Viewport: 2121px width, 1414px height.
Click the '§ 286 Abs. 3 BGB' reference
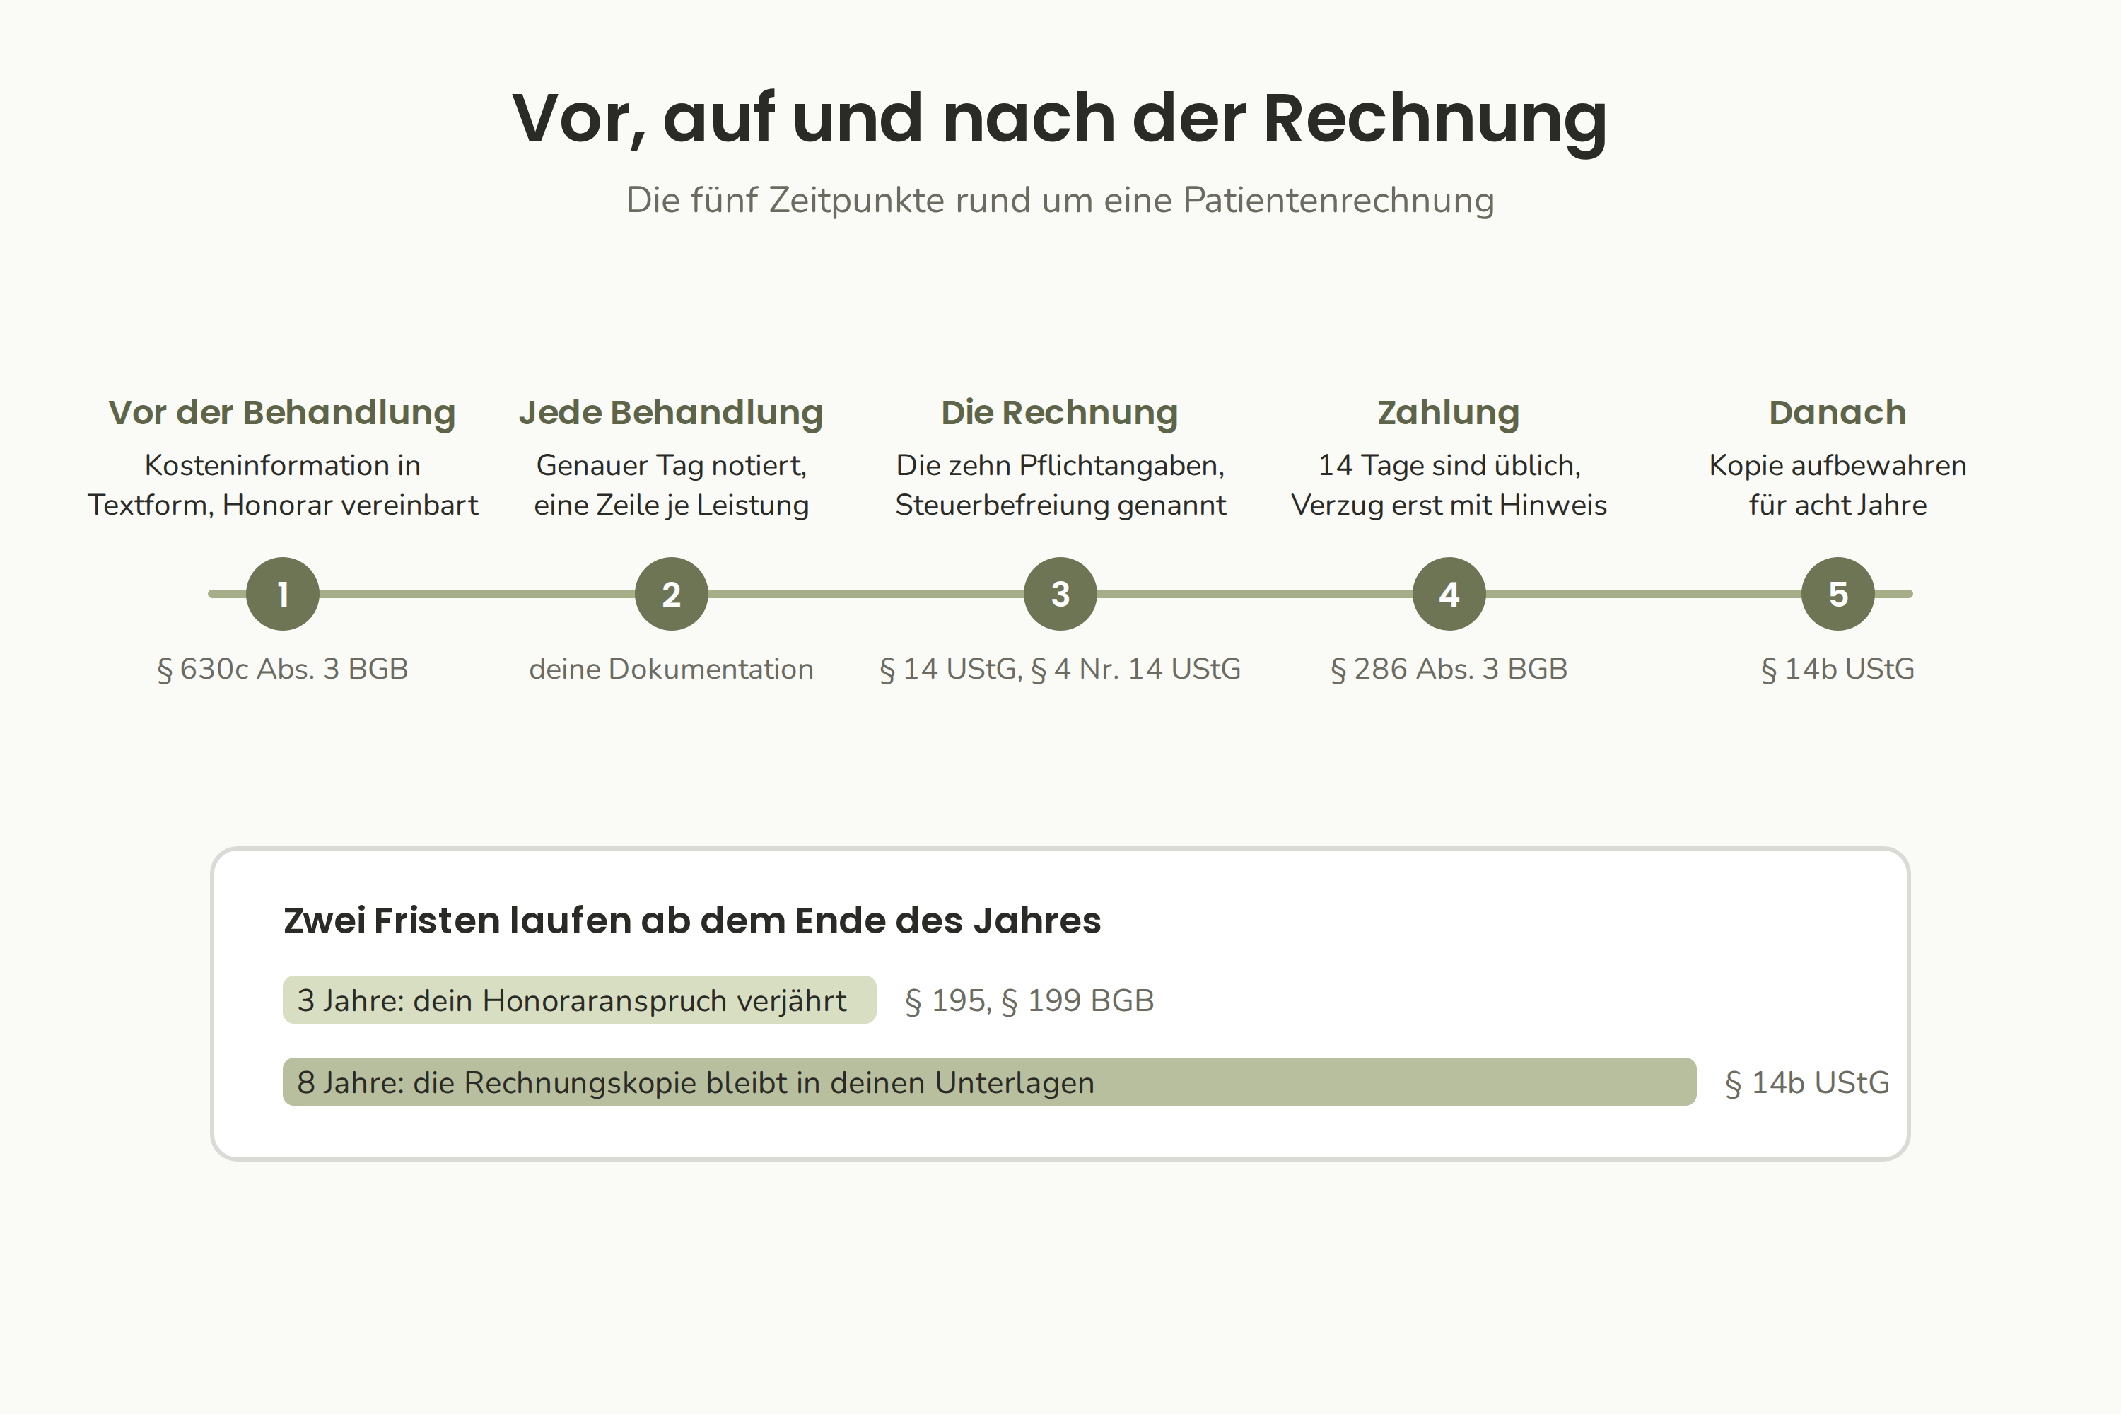[x=1449, y=669]
